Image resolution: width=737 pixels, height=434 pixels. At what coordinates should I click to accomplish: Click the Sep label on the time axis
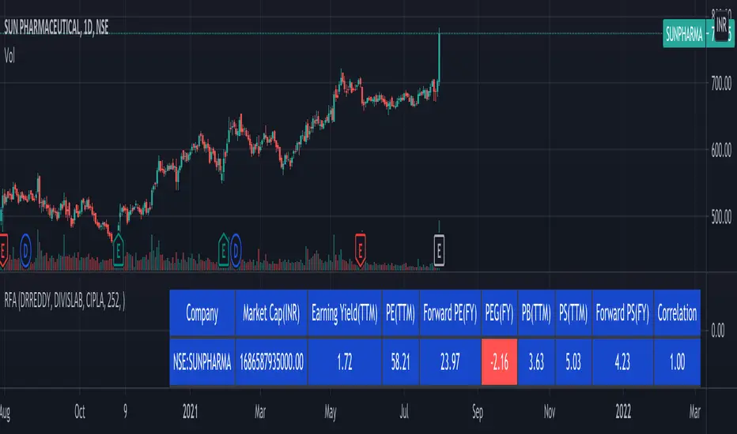click(478, 413)
